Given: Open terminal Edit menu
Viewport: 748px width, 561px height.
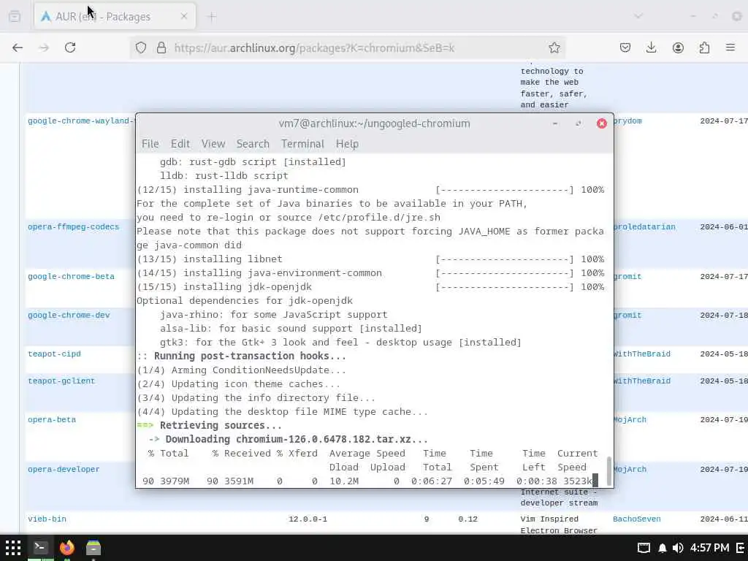Looking at the screenshot, I should pyautogui.click(x=180, y=144).
